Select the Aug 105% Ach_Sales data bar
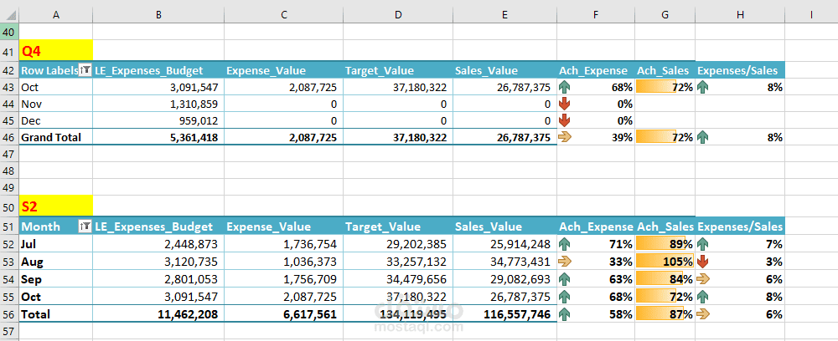Image resolution: width=838 pixels, height=341 pixels. [x=665, y=261]
